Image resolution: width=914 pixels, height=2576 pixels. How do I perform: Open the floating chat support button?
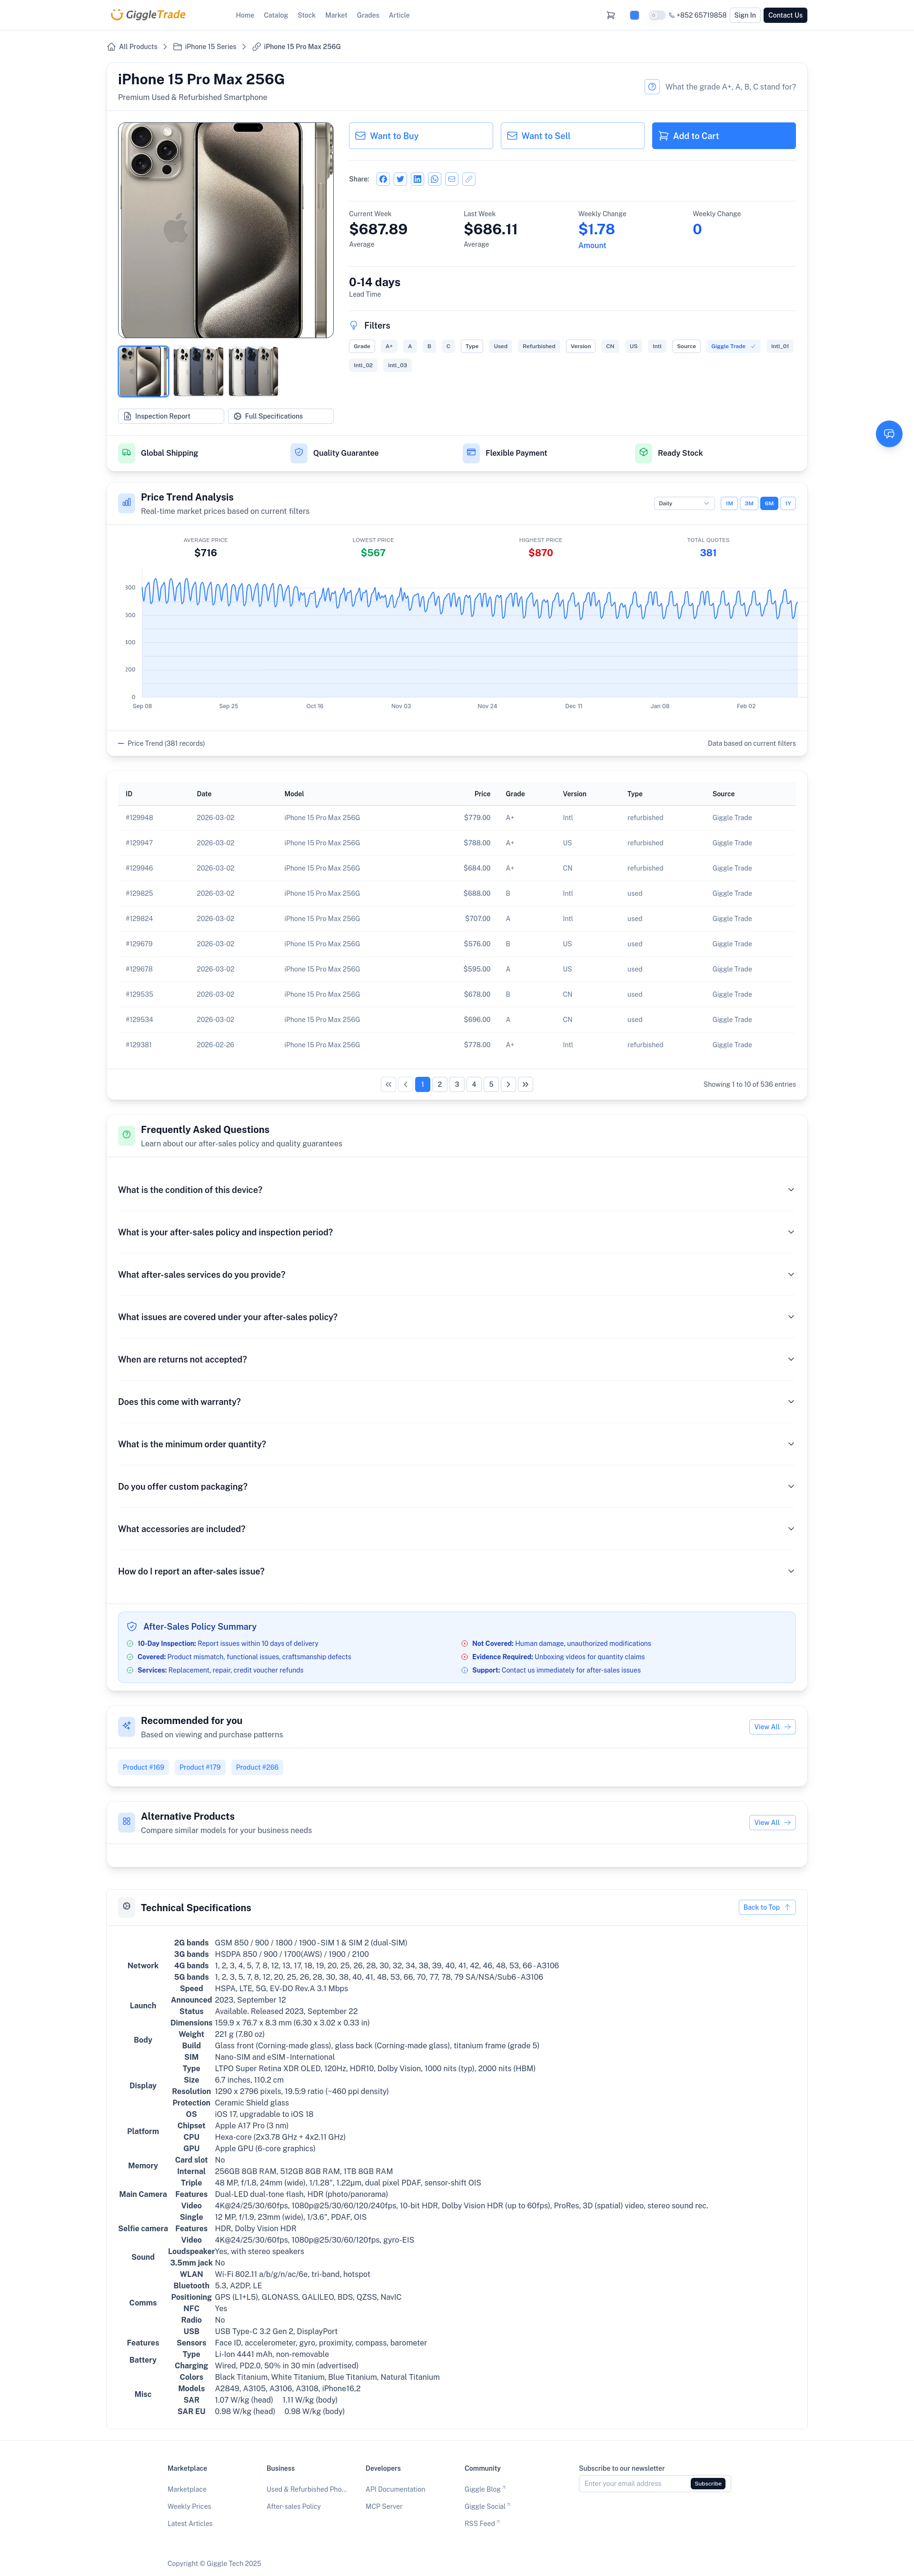[x=888, y=433]
